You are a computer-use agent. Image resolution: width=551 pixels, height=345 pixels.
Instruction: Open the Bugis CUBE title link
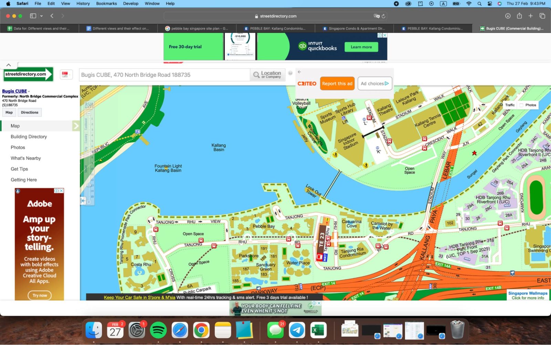[14, 91]
